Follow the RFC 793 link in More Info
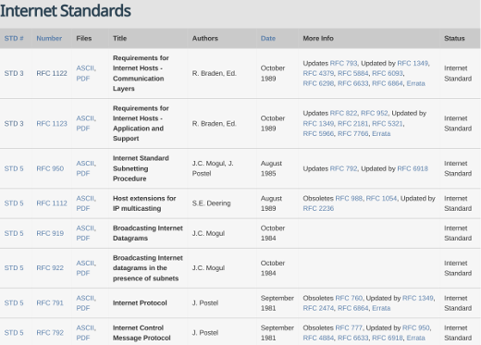Viewport: 481px width, 345px height. (343, 63)
